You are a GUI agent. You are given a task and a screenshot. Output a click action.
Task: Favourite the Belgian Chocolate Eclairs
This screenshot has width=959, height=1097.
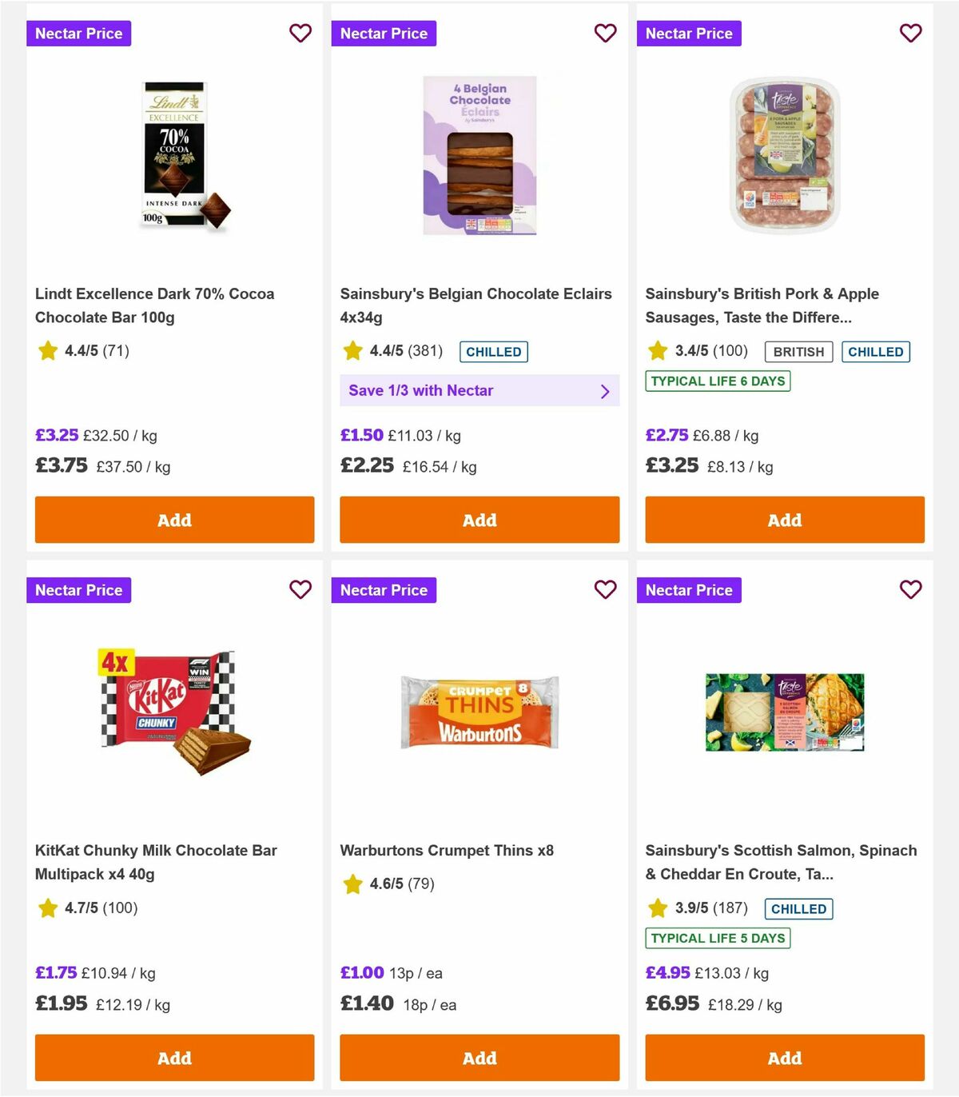coord(606,34)
